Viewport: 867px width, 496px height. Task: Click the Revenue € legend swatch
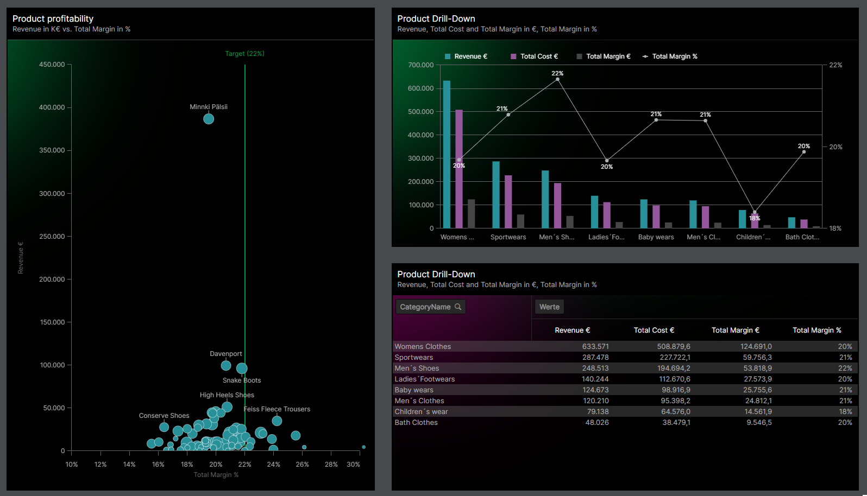pyautogui.click(x=448, y=56)
